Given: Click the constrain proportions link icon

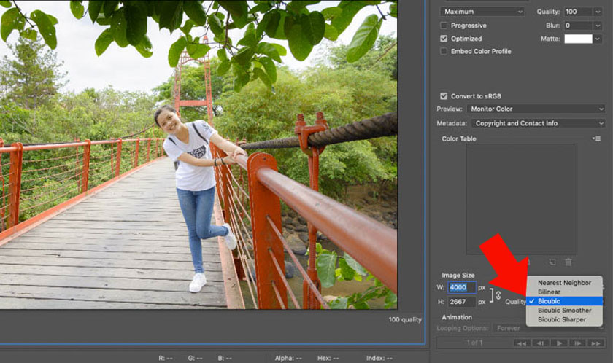Looking at the screenshot, I should 498,294.
